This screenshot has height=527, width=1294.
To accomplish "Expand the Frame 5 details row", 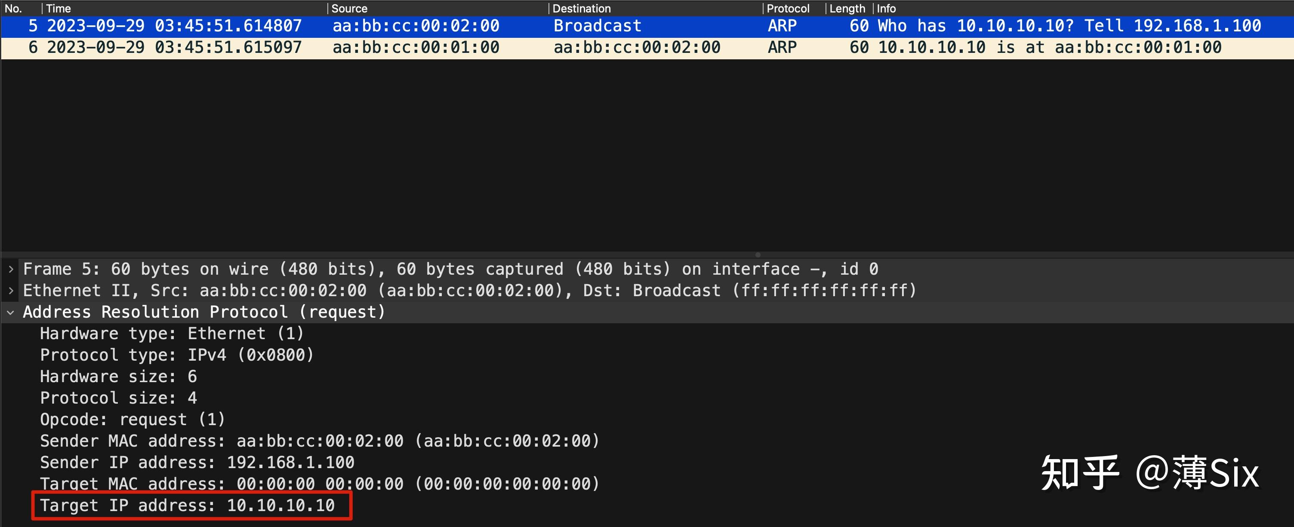I will click(11, 269).
